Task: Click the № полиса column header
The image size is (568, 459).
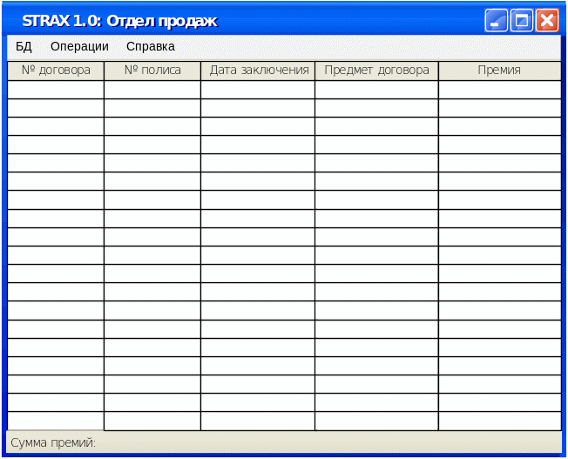Action: pos(152,71)
